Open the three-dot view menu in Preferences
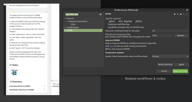192x102 pixels. pos(187,14)
